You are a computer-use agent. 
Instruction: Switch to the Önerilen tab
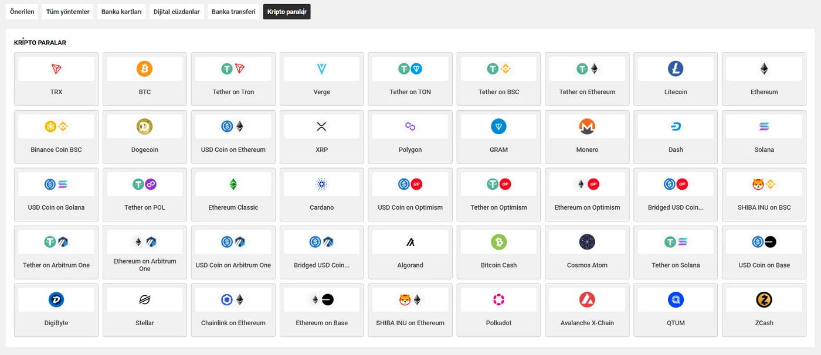[22, 12]
